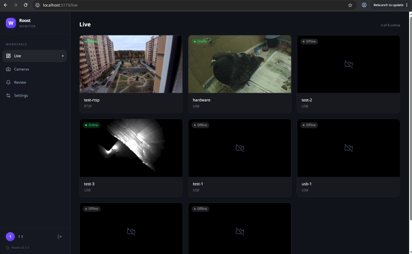The image size is (412, 254).
Task: Click the no-video icon on test-1 card
Action: [x=239, y=148]
